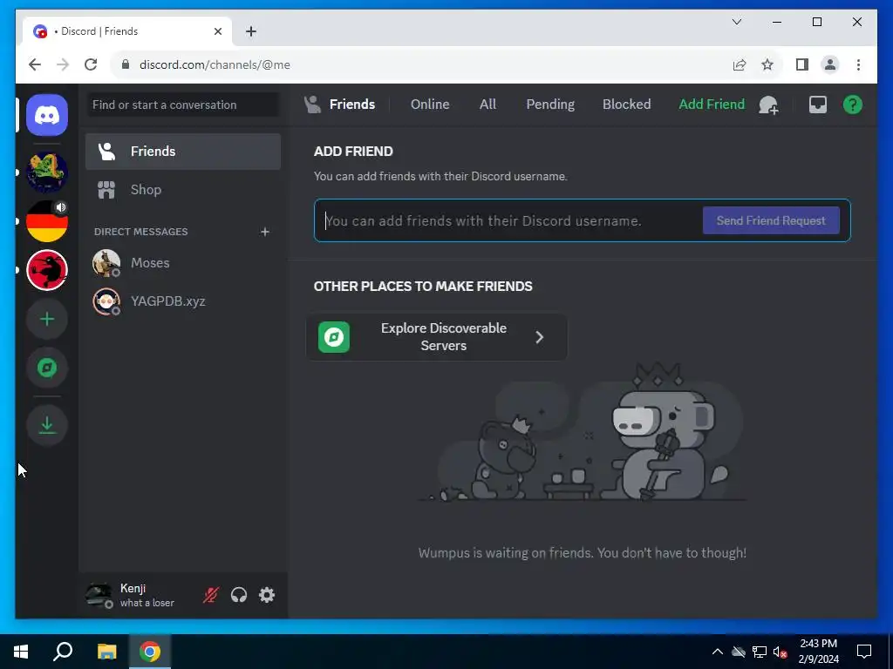Image resolution: width=893 pixels, height=669 pixels.
Task: Open File Explorer from the taskbar
Action: click(x=106, y=652)
